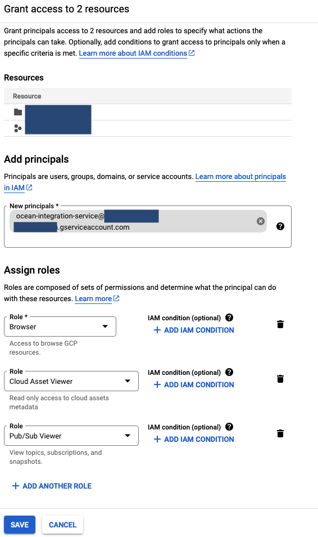Delete the Cloud Asset Viewer role row
The width and height of the screenshot is (318, 537).
pyautogui.click(x=280, y=379)
